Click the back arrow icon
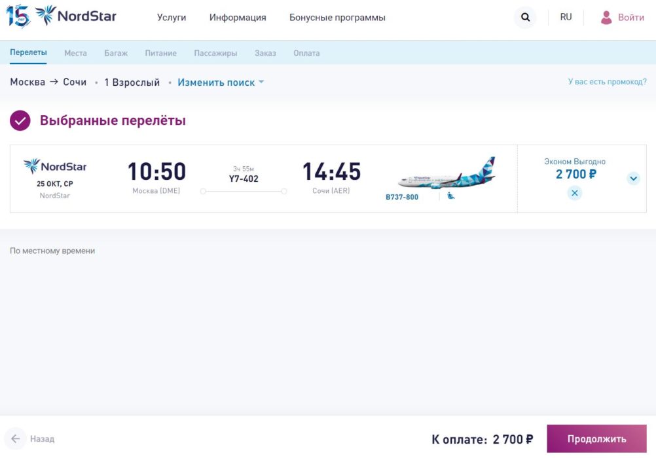The width and height of the screenshot is (656, 458). pos(16,438)
